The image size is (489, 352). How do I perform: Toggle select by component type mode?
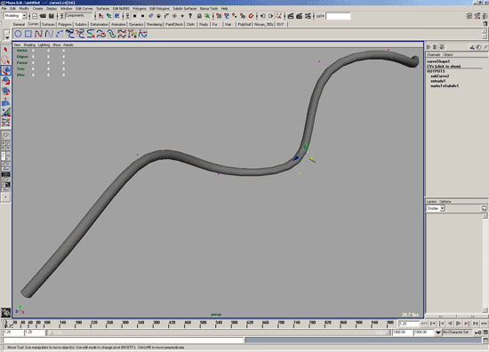point(117,16)
